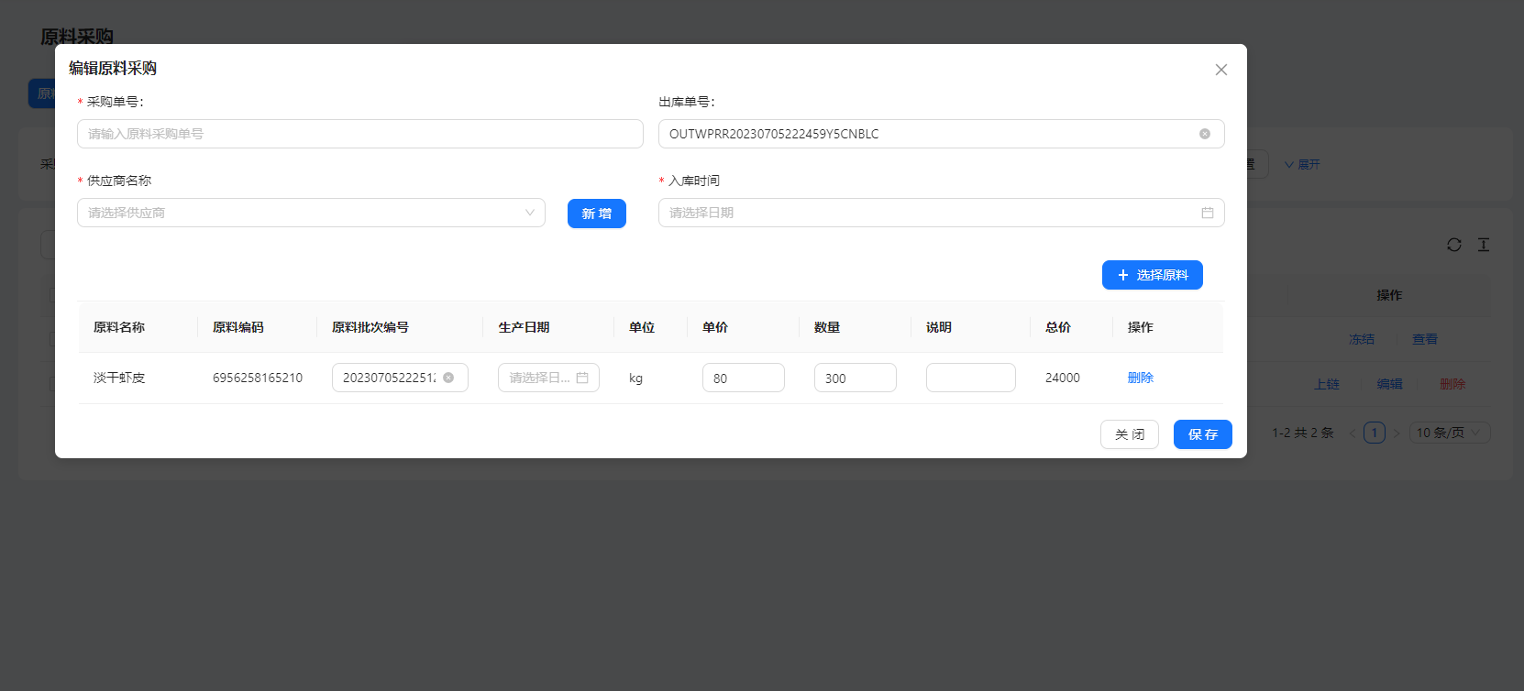
Task: Expand the search filters via 展开
Action: pyautogui.click(x=1302, y=165)
